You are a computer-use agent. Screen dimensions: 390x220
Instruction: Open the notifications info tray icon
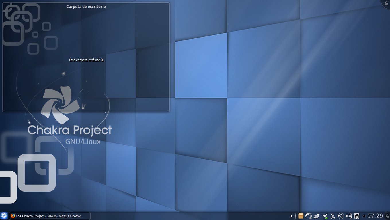[292, 216]
